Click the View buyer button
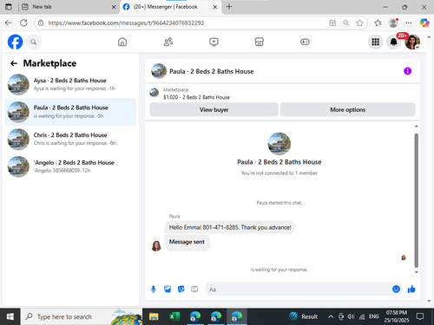 (x=214, y=110)
